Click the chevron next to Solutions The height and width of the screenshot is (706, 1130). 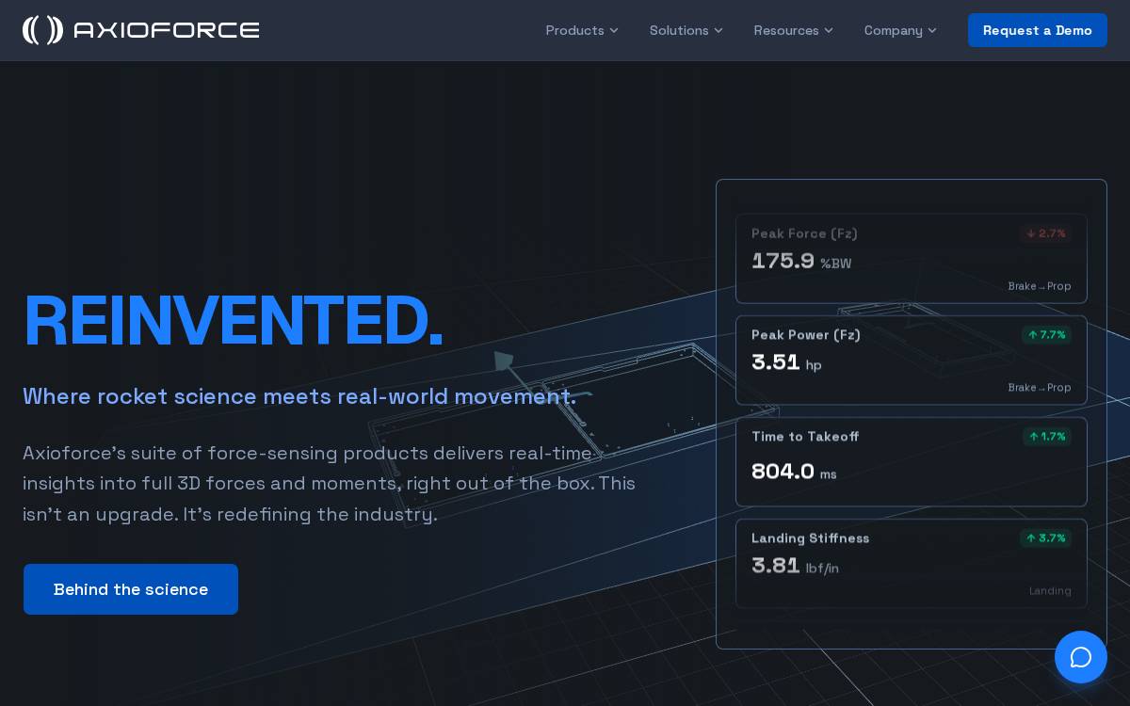coord(718,30)
